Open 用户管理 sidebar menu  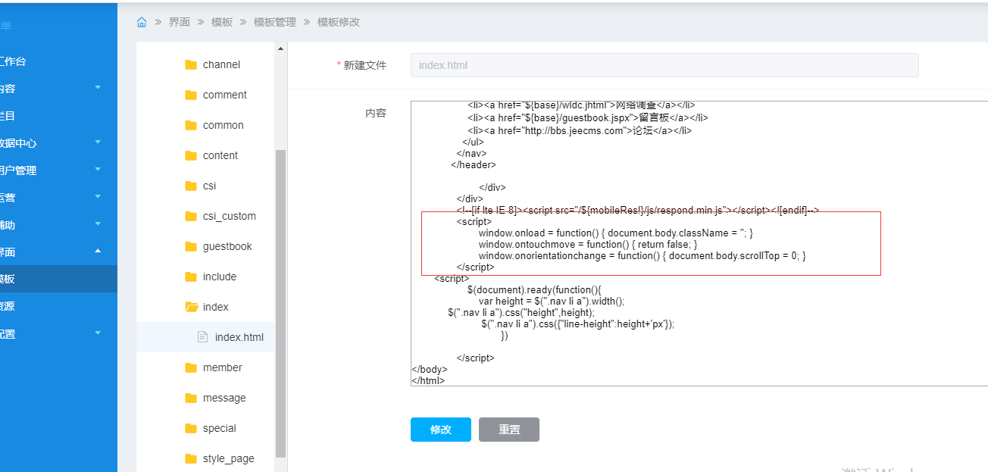58,170
